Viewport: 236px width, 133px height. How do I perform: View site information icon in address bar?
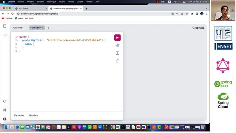click(x=18, y=14)
